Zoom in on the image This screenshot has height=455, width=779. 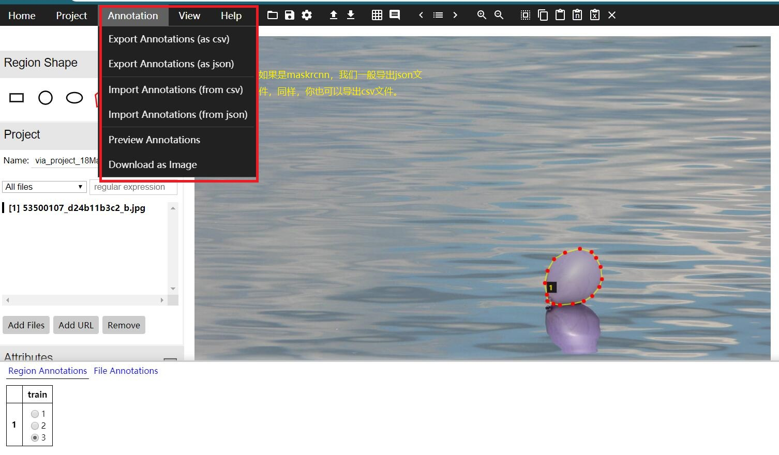coord(480,15)
